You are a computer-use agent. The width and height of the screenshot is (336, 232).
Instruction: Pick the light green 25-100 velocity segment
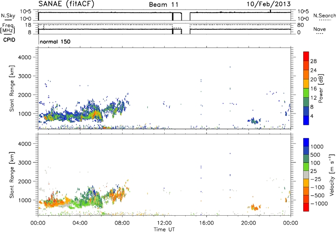[306, 167]
